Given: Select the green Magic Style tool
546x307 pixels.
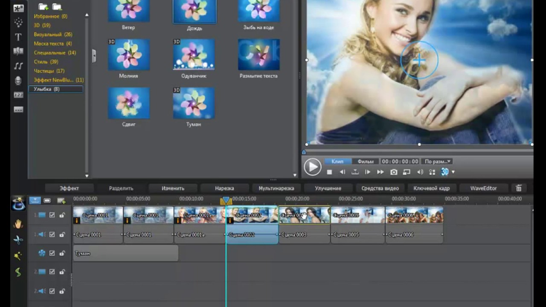Looking at the screenshot, I should tap(18, 272).
